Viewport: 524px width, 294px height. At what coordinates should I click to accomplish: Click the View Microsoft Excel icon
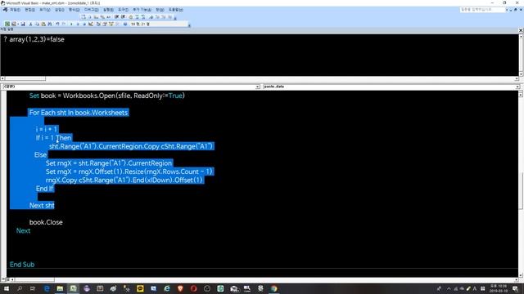7,24
